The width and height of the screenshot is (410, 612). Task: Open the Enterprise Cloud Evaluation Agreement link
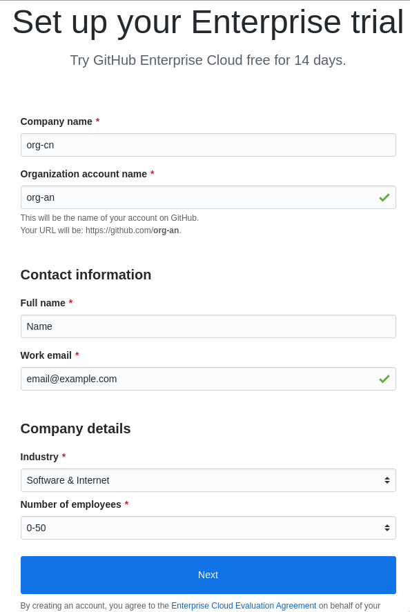(x=244, y=605)
